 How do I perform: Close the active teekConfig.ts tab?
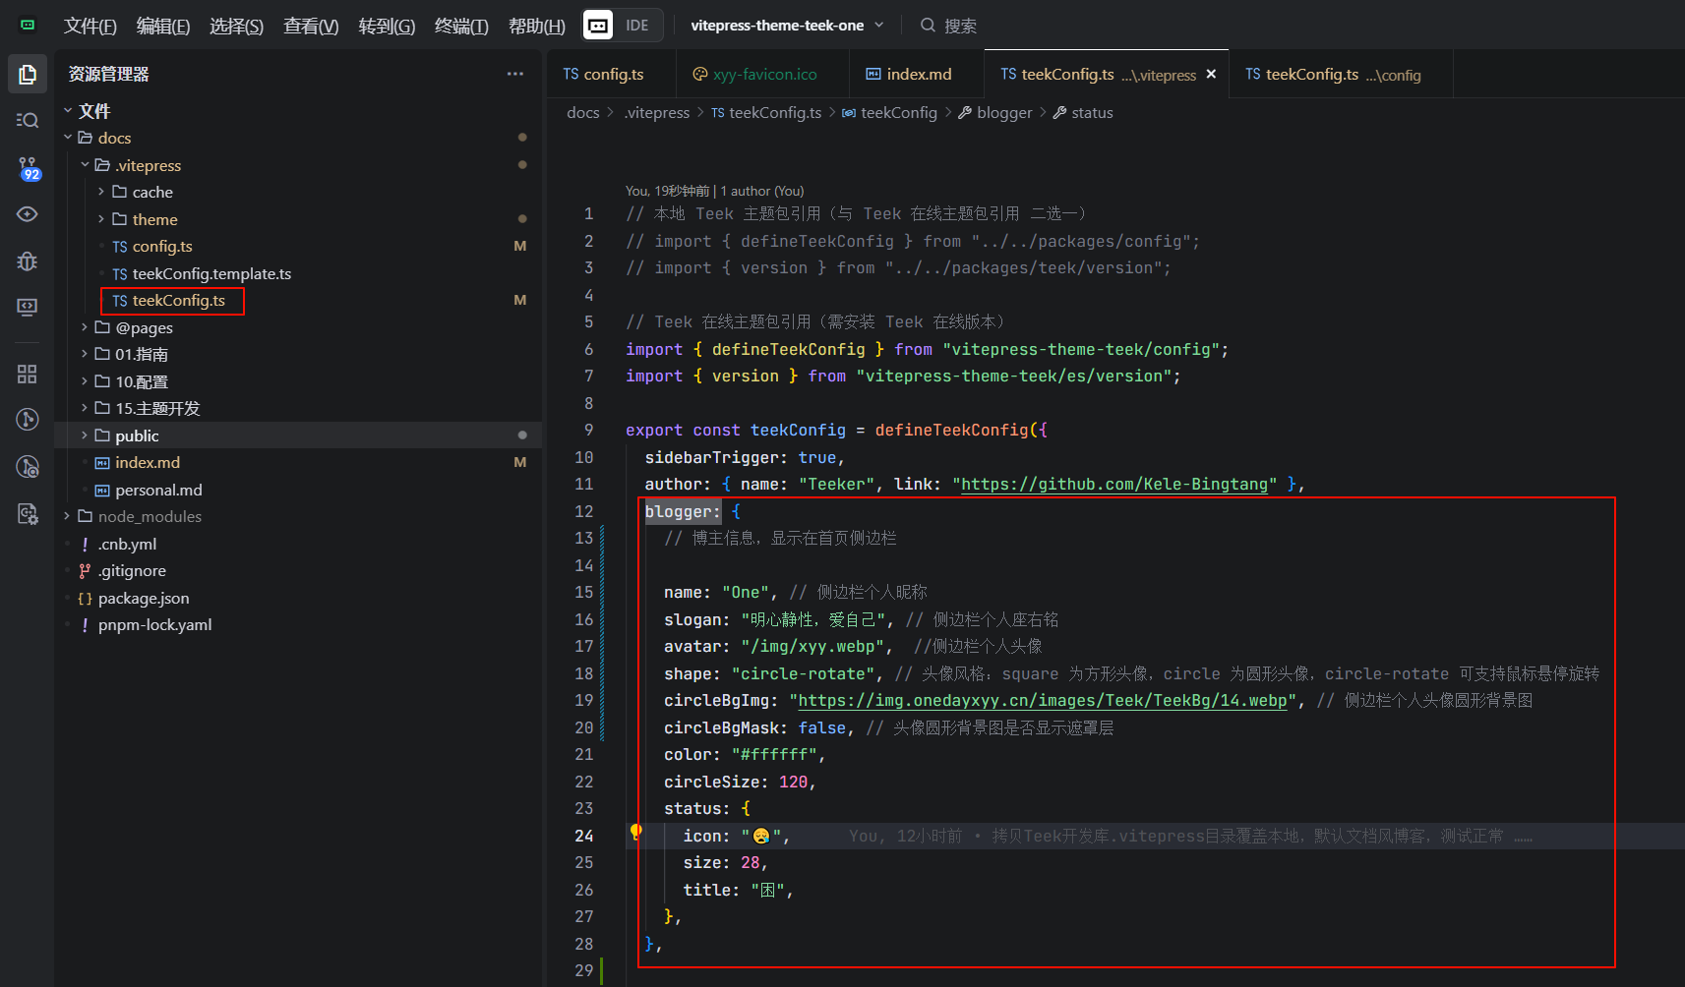pos(1211,75)
